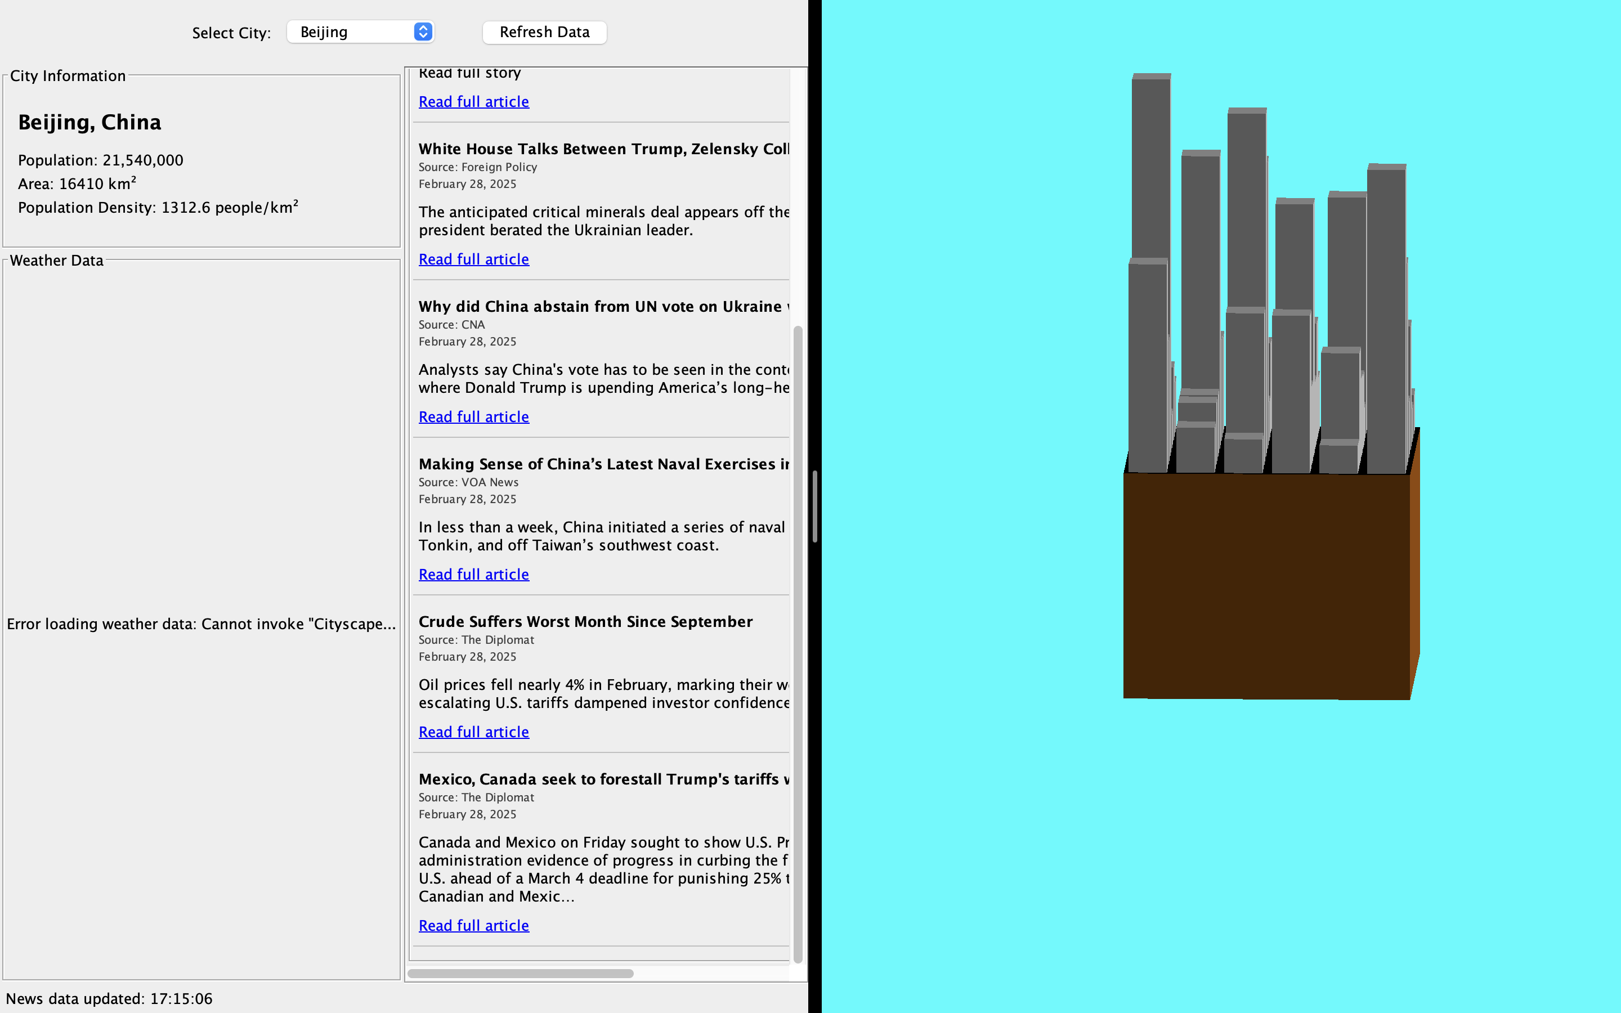Click inside the Weather Data error panel
1621x1013 pixels.
click(x=201, y=623)
